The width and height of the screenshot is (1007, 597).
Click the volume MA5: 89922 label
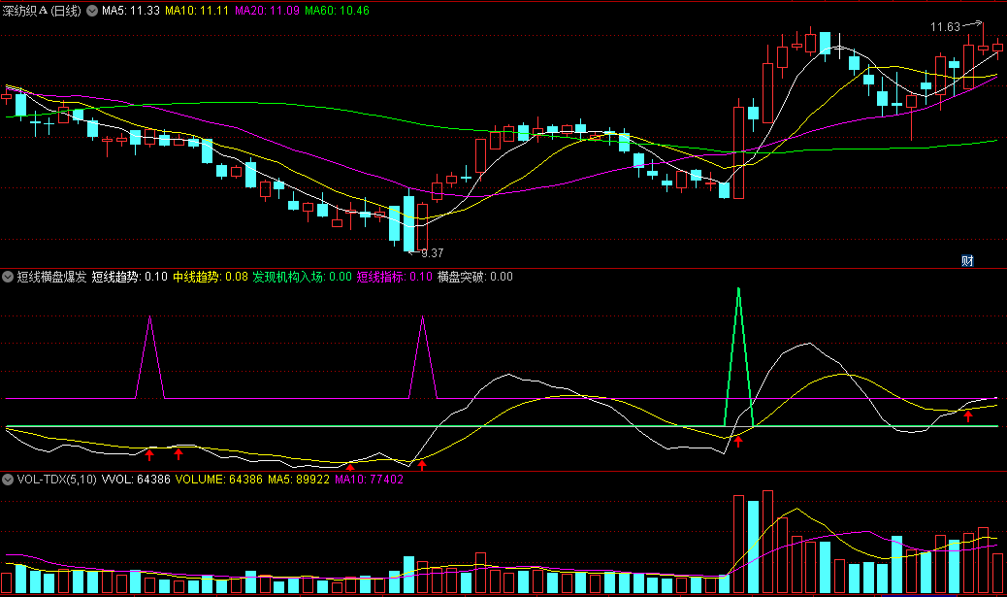click(299, 480)
